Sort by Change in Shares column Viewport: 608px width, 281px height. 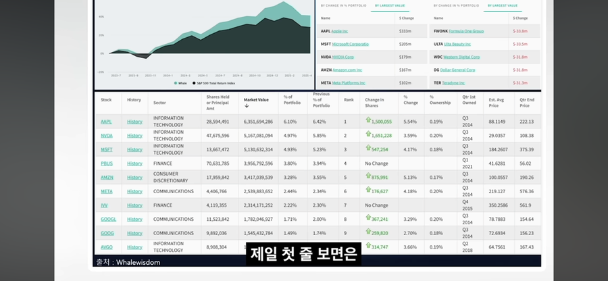[374, 103]
